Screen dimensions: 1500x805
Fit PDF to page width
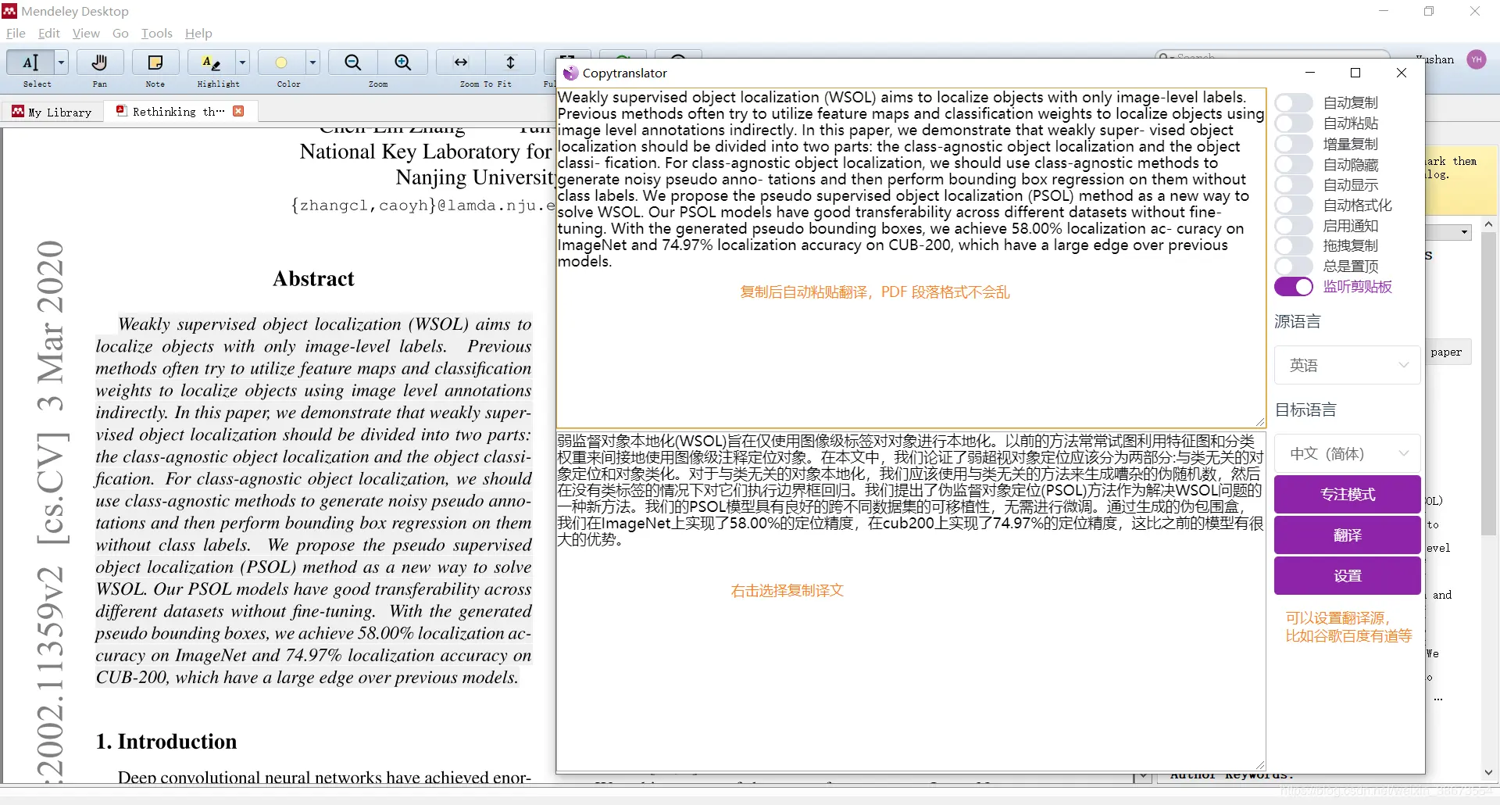point(461,63)
